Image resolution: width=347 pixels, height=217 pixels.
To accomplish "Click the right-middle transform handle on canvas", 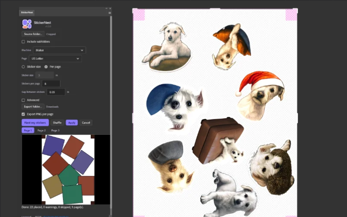I will pyautogui.click(x=297, y=118).
